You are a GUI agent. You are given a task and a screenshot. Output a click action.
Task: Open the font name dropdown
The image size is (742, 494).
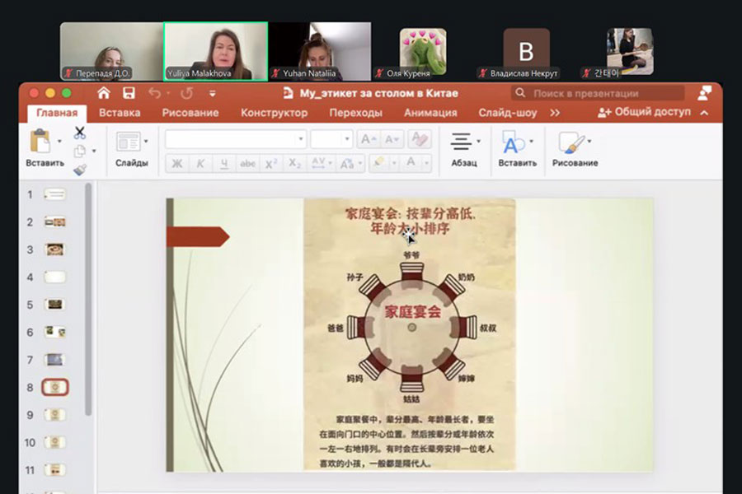point(301,140)
